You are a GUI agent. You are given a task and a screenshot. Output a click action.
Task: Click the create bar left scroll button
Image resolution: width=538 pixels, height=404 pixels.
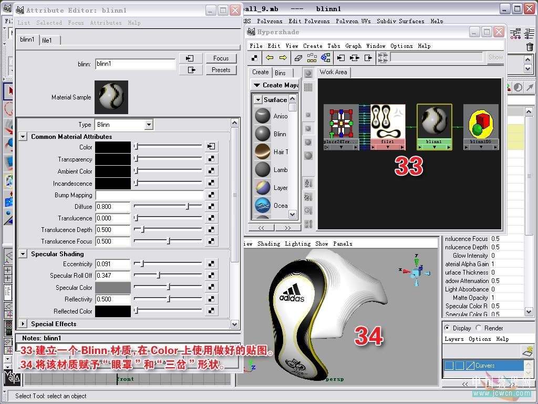point(261,228)
